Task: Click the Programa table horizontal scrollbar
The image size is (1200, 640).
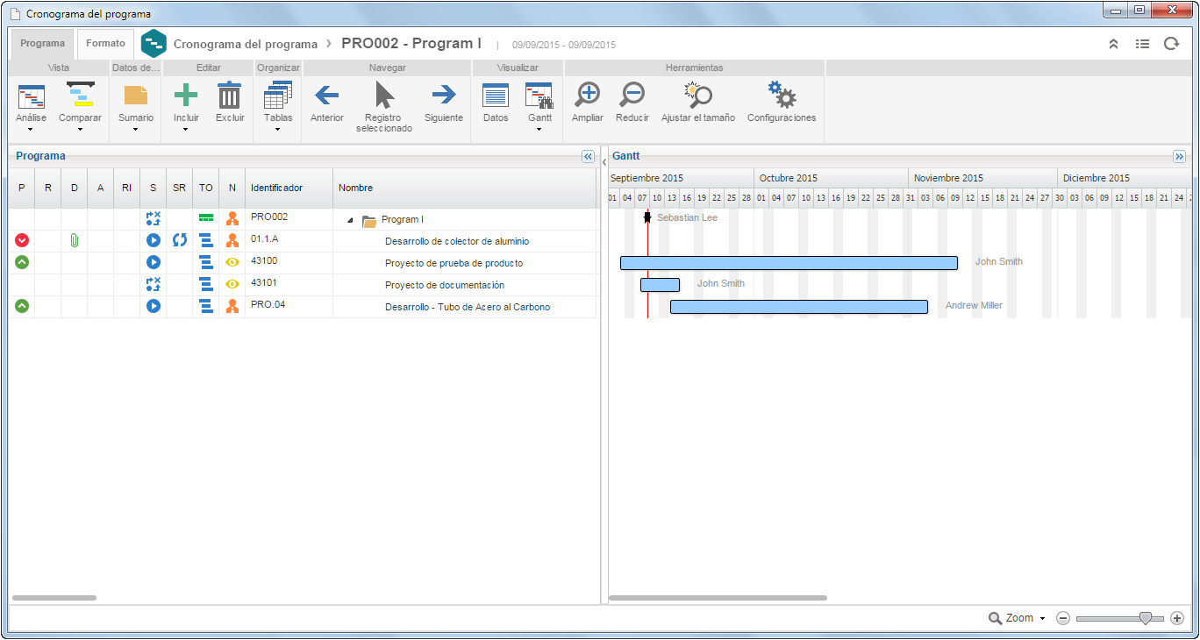Action: [54, 598]
